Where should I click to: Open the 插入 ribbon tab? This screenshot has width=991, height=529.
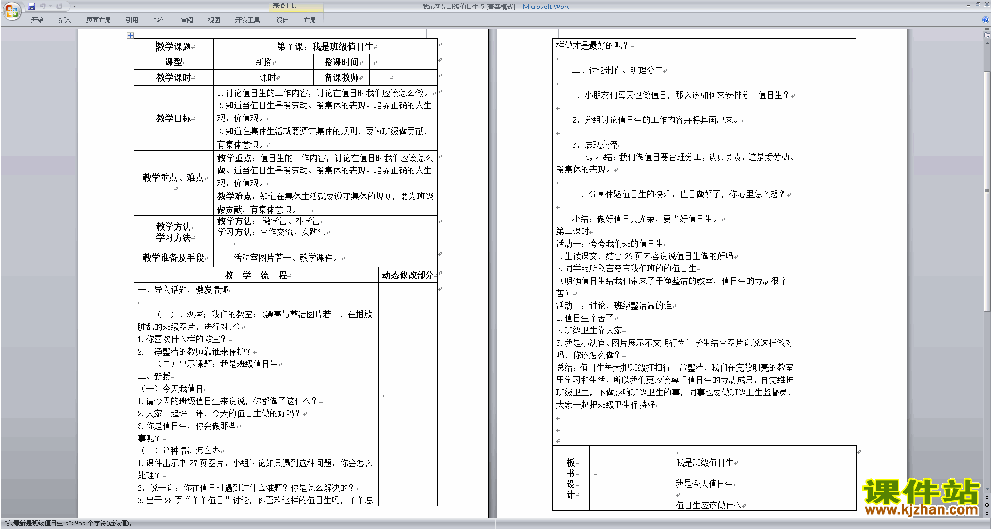65,20
